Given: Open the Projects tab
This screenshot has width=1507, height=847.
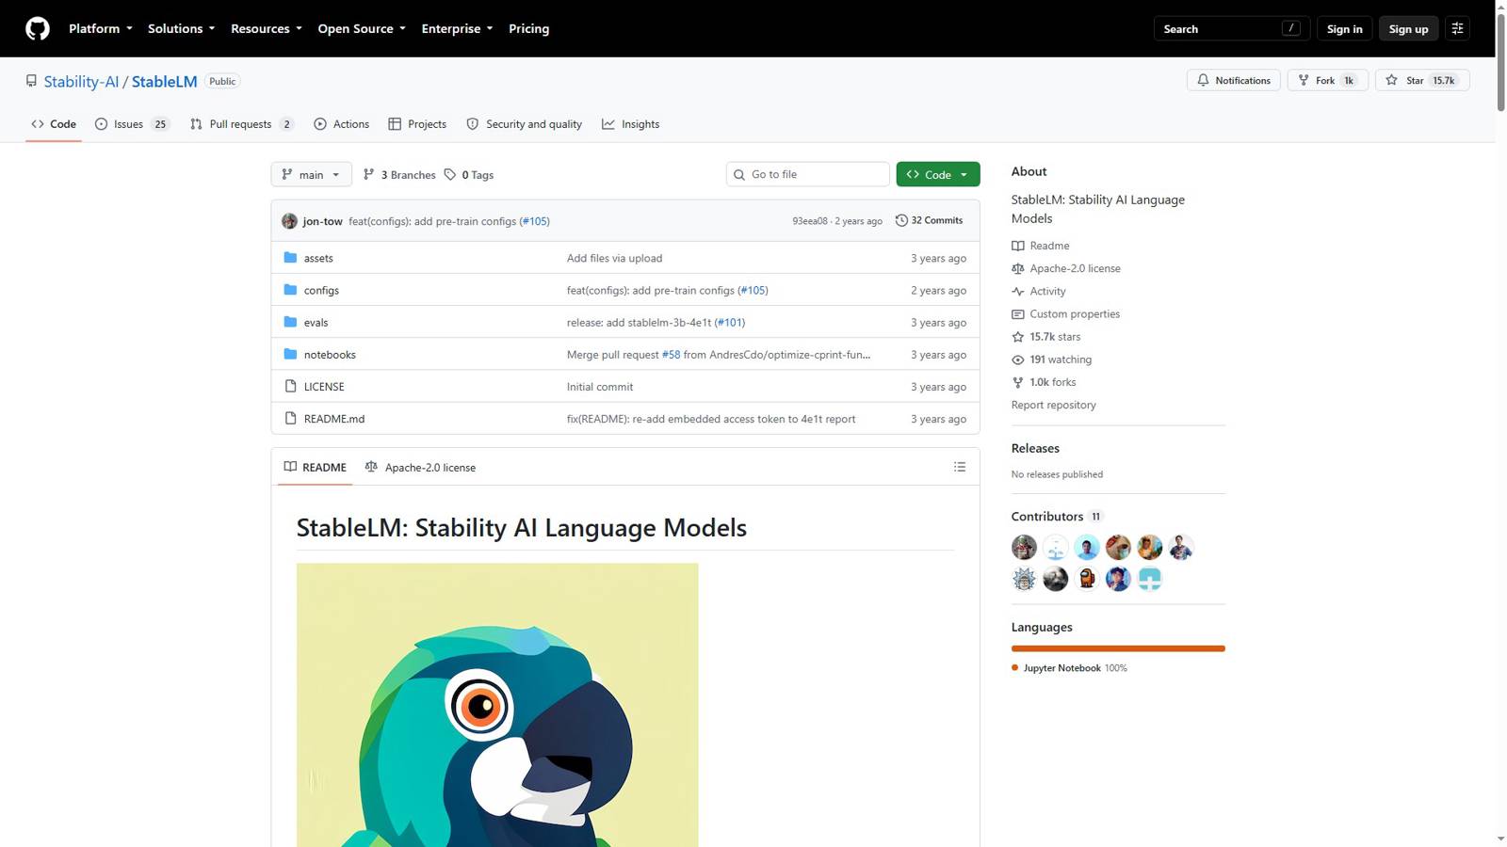Looking at the screenshot, I should (x=417, y=124).
